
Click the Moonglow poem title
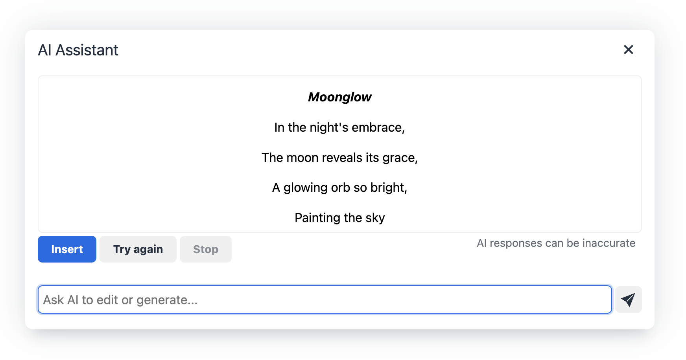pyautogui.click(x=339, y=97)
